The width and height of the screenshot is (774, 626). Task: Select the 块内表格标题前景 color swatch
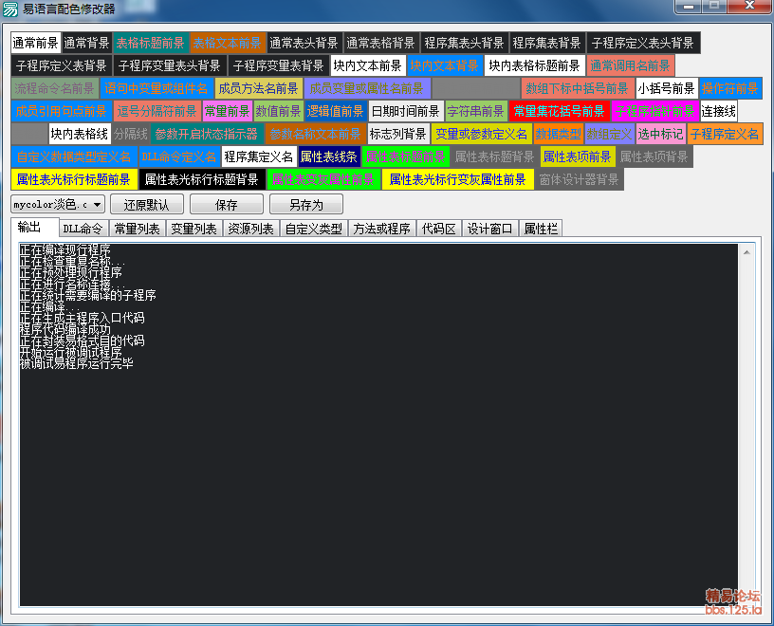pyautogui.click(x=535, y=65)
